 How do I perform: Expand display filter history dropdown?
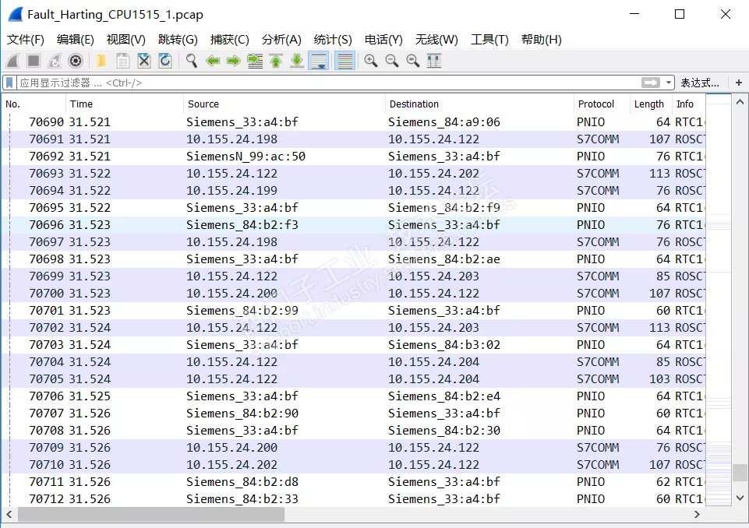669,83
